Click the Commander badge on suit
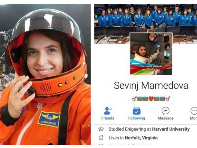The height and width of the screenshot is (148, 197). coord(49,119)
